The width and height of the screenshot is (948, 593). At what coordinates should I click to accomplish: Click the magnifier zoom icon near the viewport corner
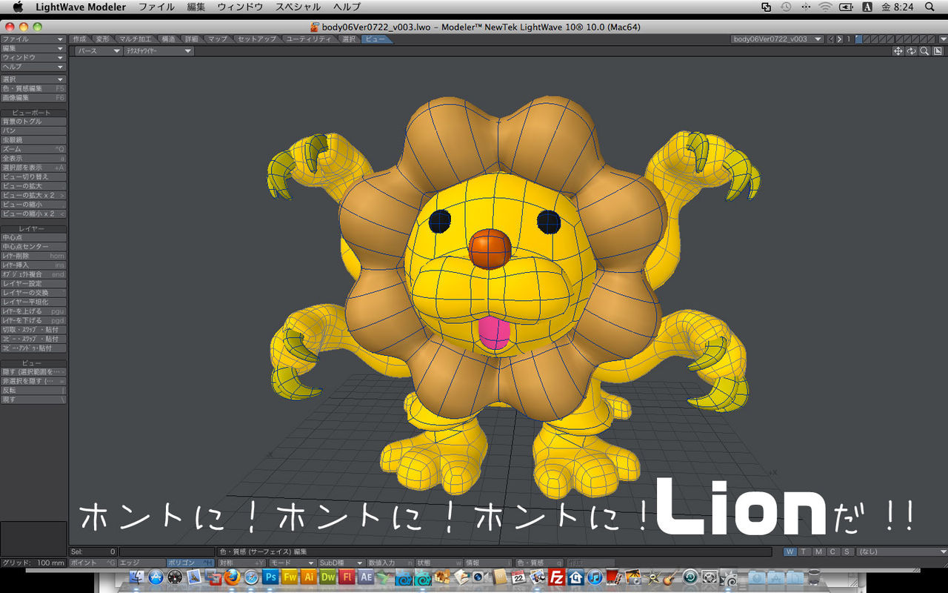point(924,50)
